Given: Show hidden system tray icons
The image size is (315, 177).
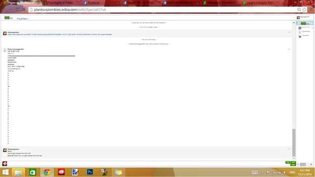Looking at the screenshot, I should tap(262, 173).
